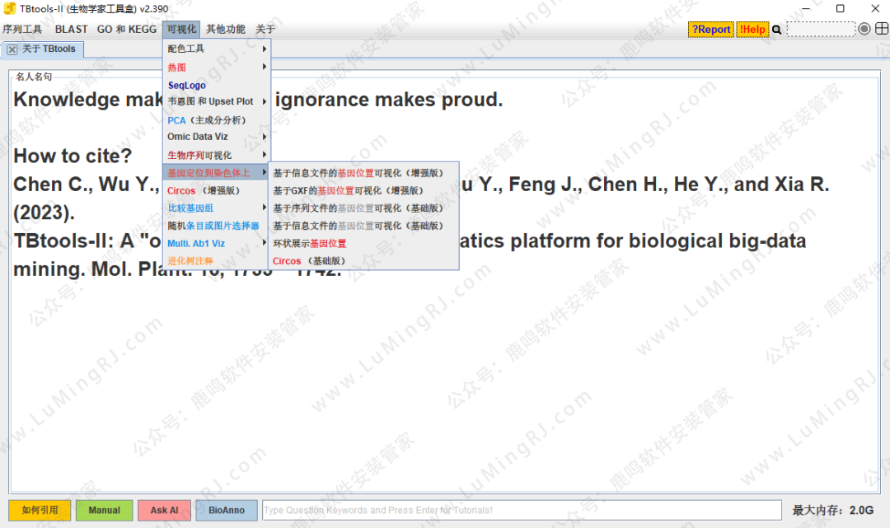Click the green Manual button

tap(104, 511)
